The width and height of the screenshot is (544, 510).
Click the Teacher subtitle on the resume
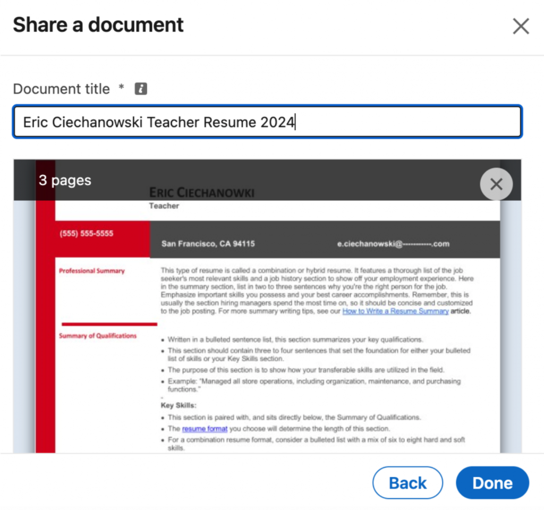click(x=164, y=206)
